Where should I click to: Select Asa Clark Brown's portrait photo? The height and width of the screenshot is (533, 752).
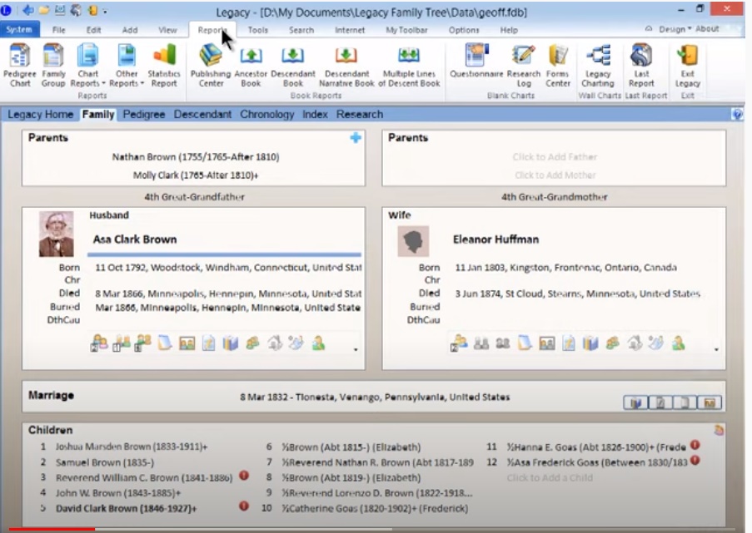pos(56,234)
